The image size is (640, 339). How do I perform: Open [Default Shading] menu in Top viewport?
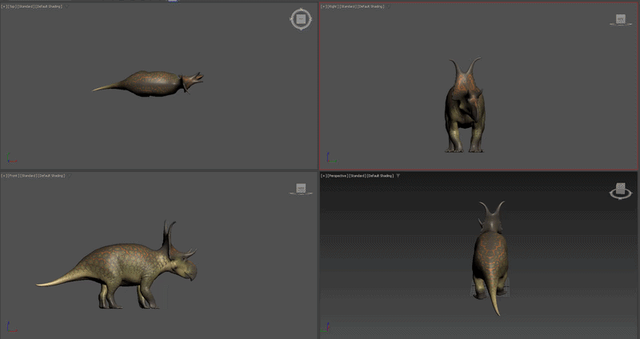(49, 6)
